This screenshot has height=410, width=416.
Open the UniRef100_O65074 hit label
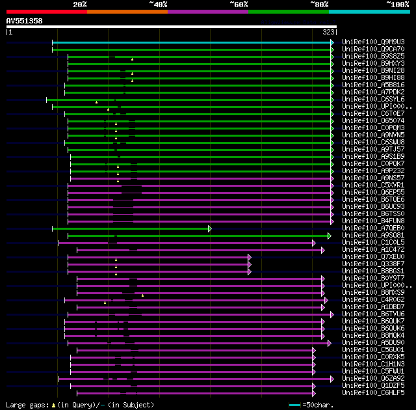pyautogui.click(x=373, y=121)
